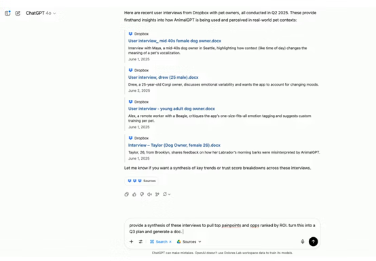This screenshot has height=261, width=376.
Task: Open the sidebar panel icon
Action: 7,13
